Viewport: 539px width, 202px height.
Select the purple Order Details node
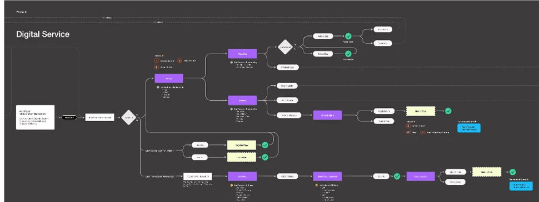click(328, 115)
